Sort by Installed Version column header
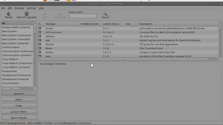This screenshot has width=223, height=125. tap(90, 24)
